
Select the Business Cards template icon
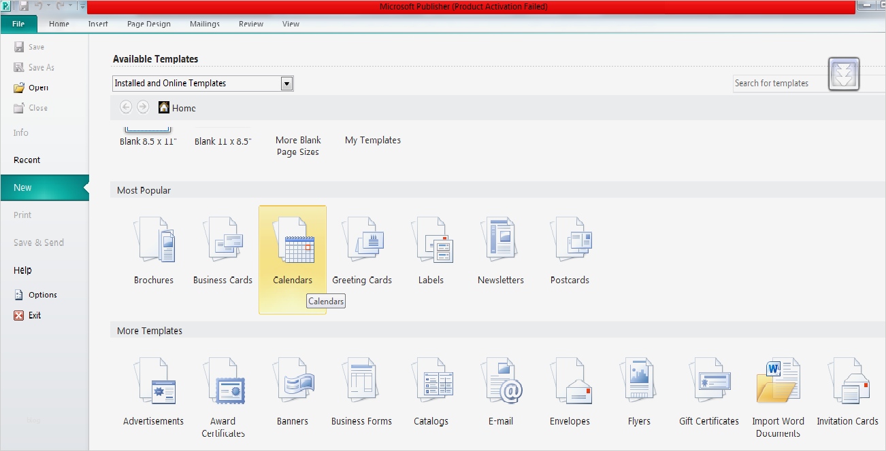223,251
